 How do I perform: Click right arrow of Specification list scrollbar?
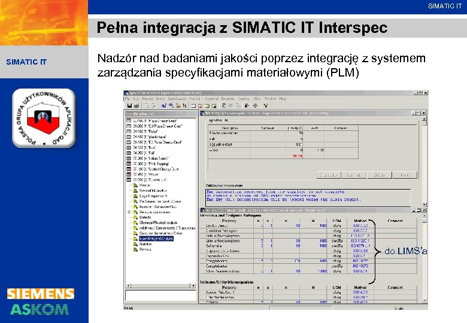[x=193, y=286]
